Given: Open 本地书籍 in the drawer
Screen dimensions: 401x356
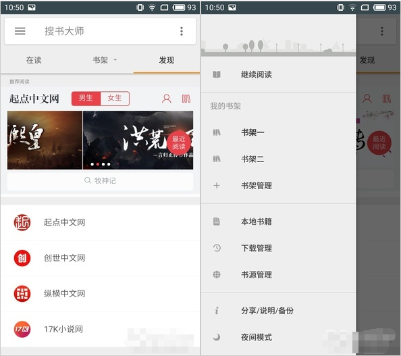Looking at the screenshot, I should [x=279, y=222].
